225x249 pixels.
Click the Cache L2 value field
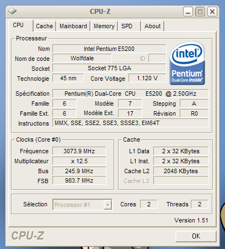click(181, 171)
